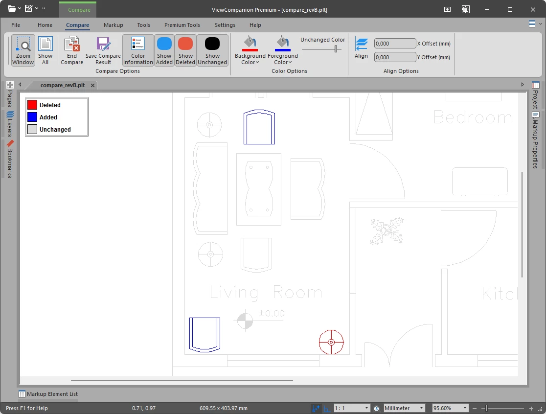Click the red deleted lamp symbol in drawing
Screen dimensions: 546x414
[331, 342]
